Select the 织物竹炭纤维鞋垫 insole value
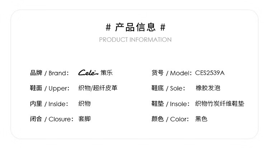 (x=220, y=103)
